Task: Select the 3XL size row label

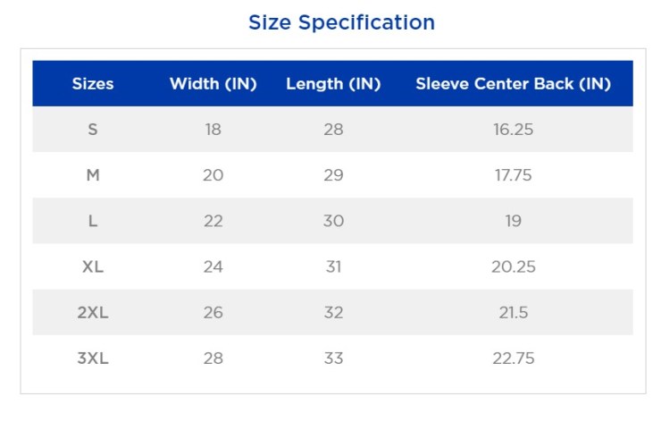Action: coord(93,359)
